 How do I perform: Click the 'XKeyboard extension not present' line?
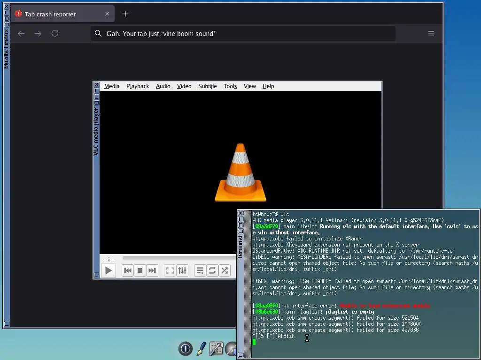coord(335,245)
